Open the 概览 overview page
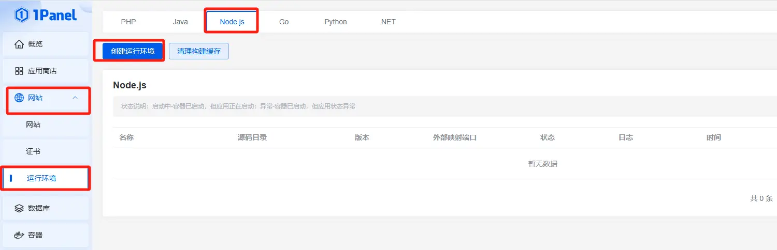Screen dimensions: 777x250 46,44
